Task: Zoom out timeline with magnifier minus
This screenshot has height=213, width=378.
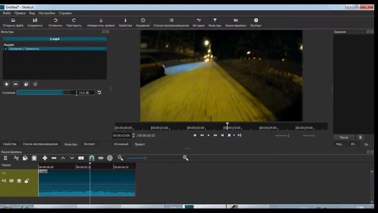Action: 120,158
